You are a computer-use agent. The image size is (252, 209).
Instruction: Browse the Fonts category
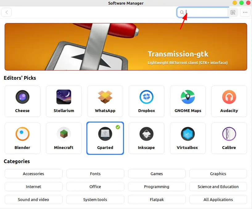click(95, 174)
